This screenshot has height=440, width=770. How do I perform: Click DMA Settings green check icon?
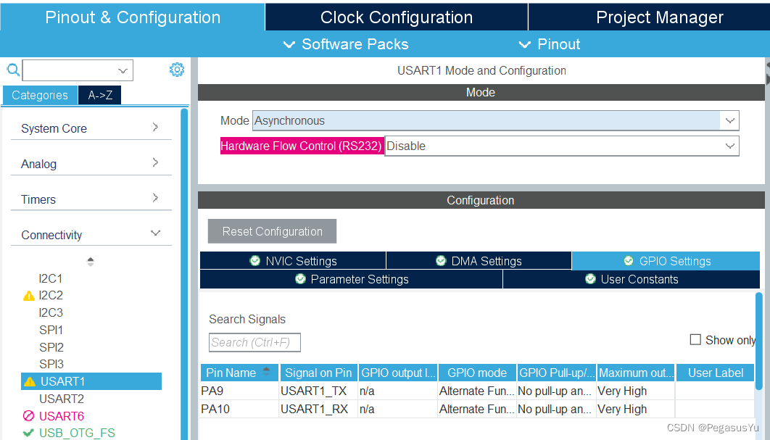[x=441, y=261]
